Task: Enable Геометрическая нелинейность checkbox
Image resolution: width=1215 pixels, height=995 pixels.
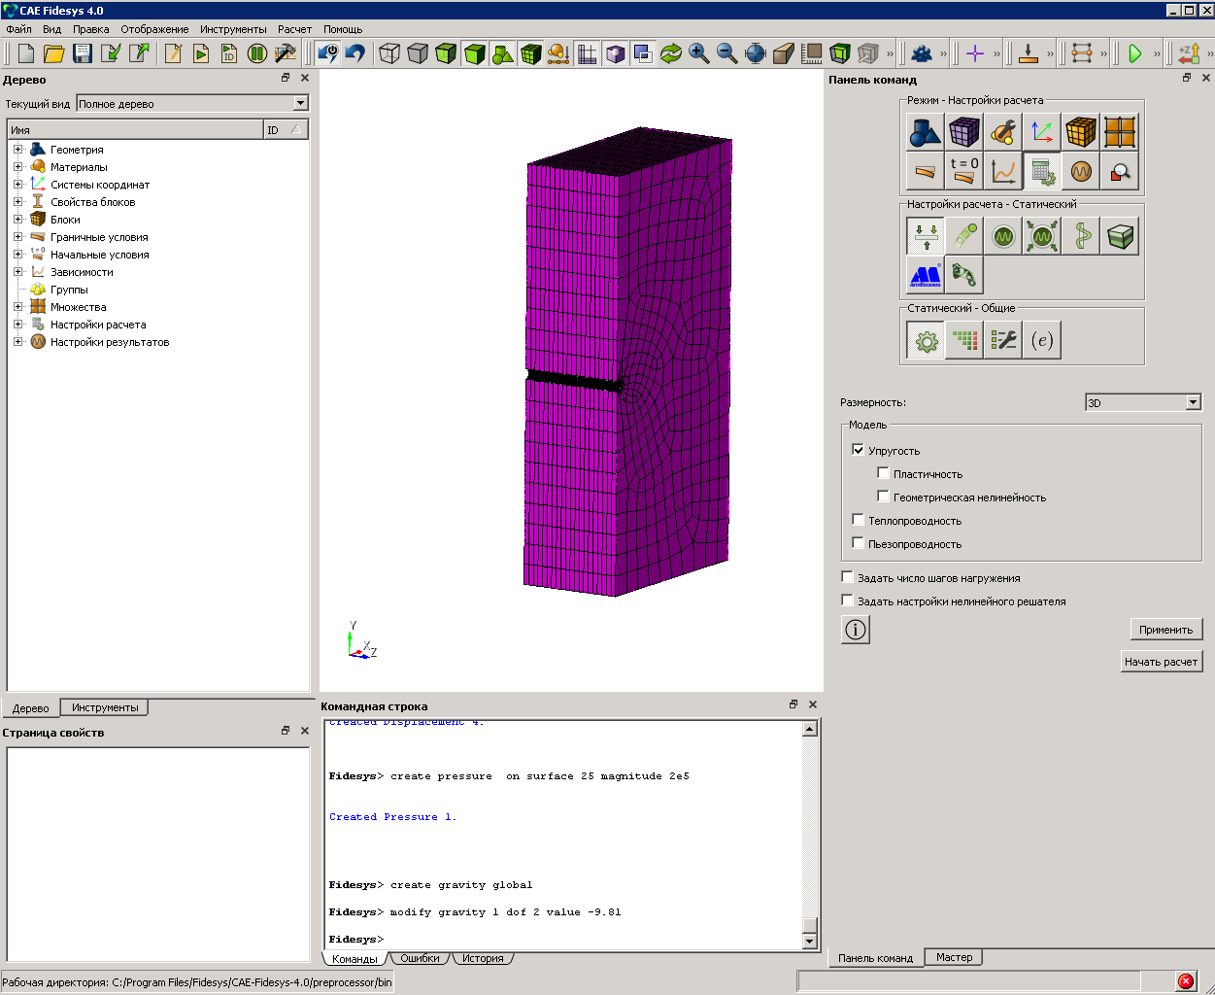Action: (883, 497)
